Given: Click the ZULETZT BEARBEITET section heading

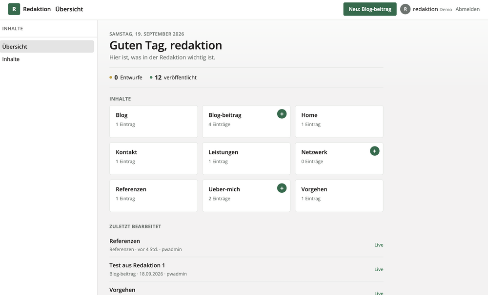Looking at the screenshot, I should [135, 227].
